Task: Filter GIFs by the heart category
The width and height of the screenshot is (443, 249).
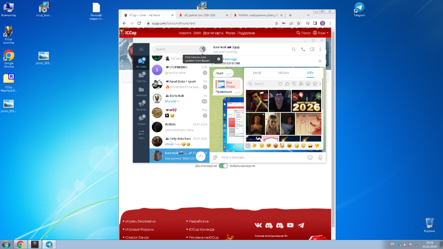Action: pos(280,84)
